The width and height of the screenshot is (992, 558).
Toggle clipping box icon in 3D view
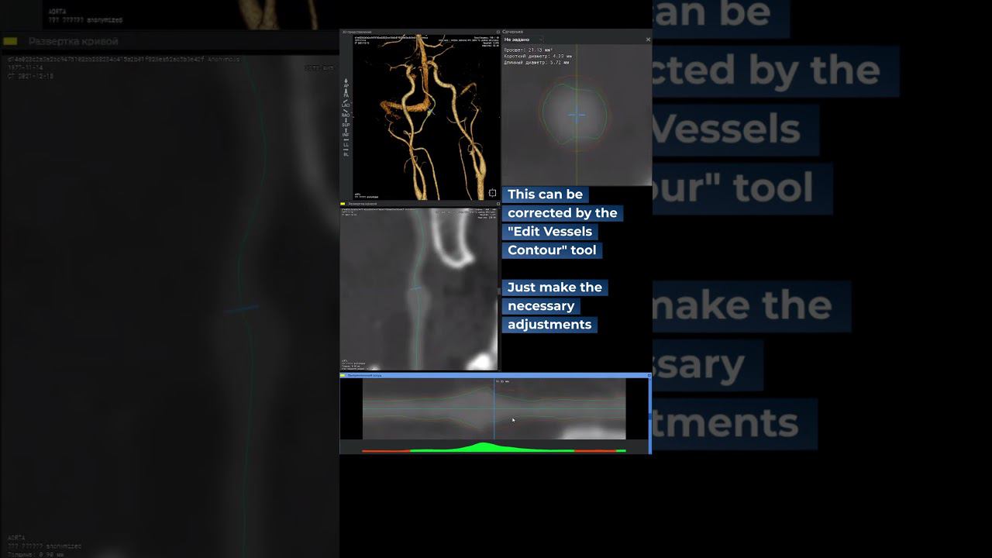point(492,193)
